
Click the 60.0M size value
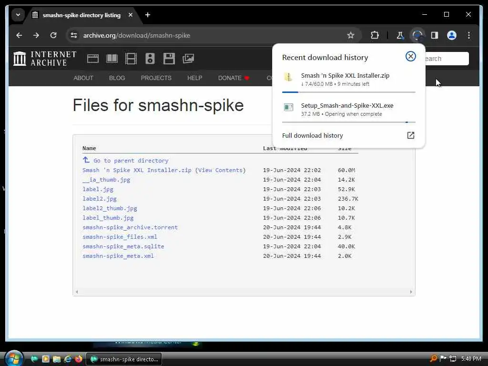pos(346,170)
